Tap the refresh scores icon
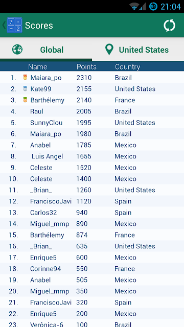 click(169, 26)
